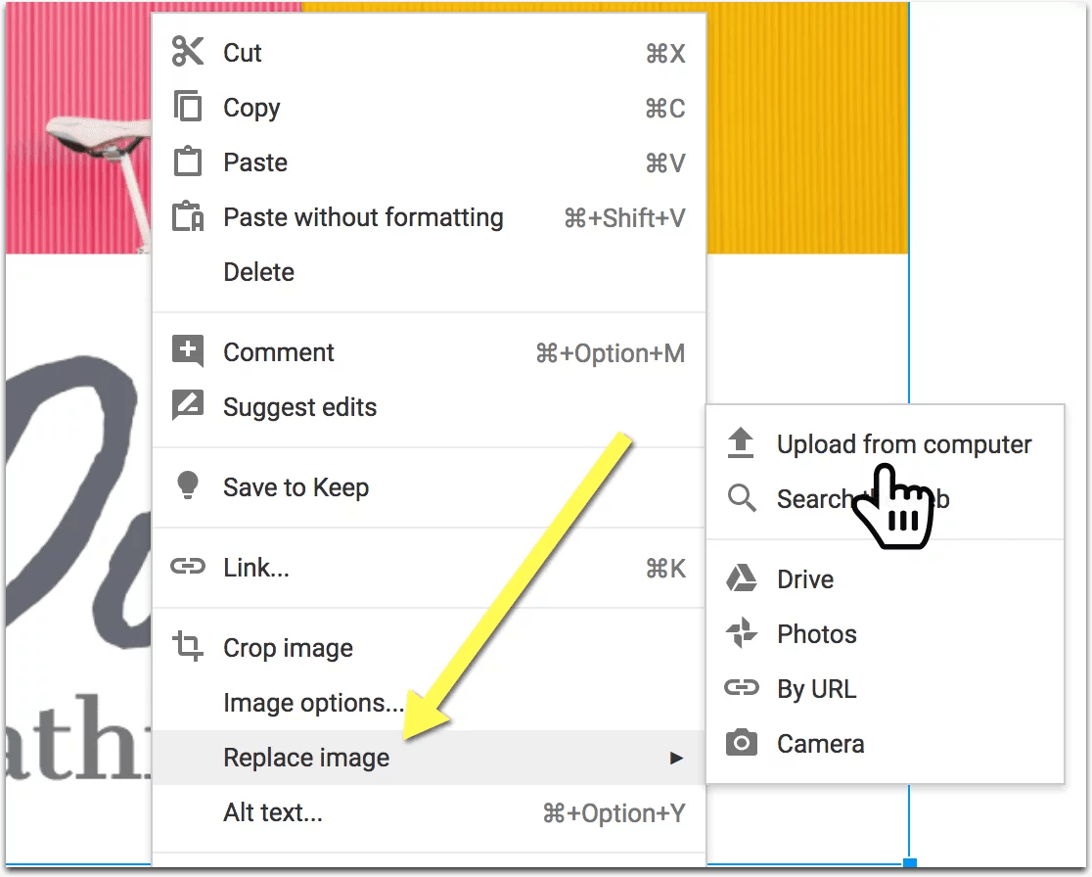Viewport: 1092px width, 877px height.
Task: Click the clipboard Paste icon
Action: (187, 161)
